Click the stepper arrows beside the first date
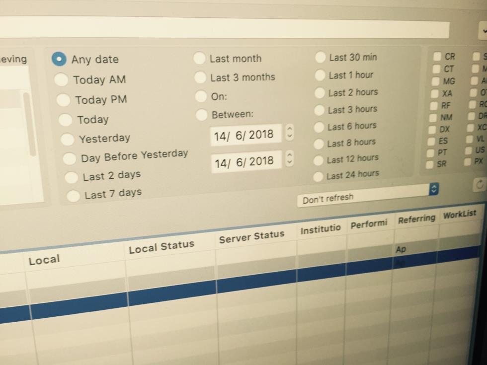The height and width of the screenshot is (365, 487). 290,133
